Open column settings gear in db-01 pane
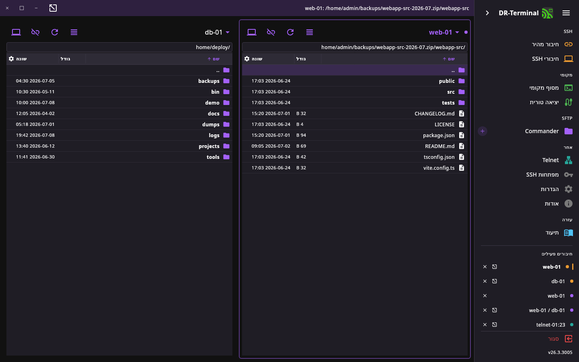Screen dimensions: 579x362 11,59
